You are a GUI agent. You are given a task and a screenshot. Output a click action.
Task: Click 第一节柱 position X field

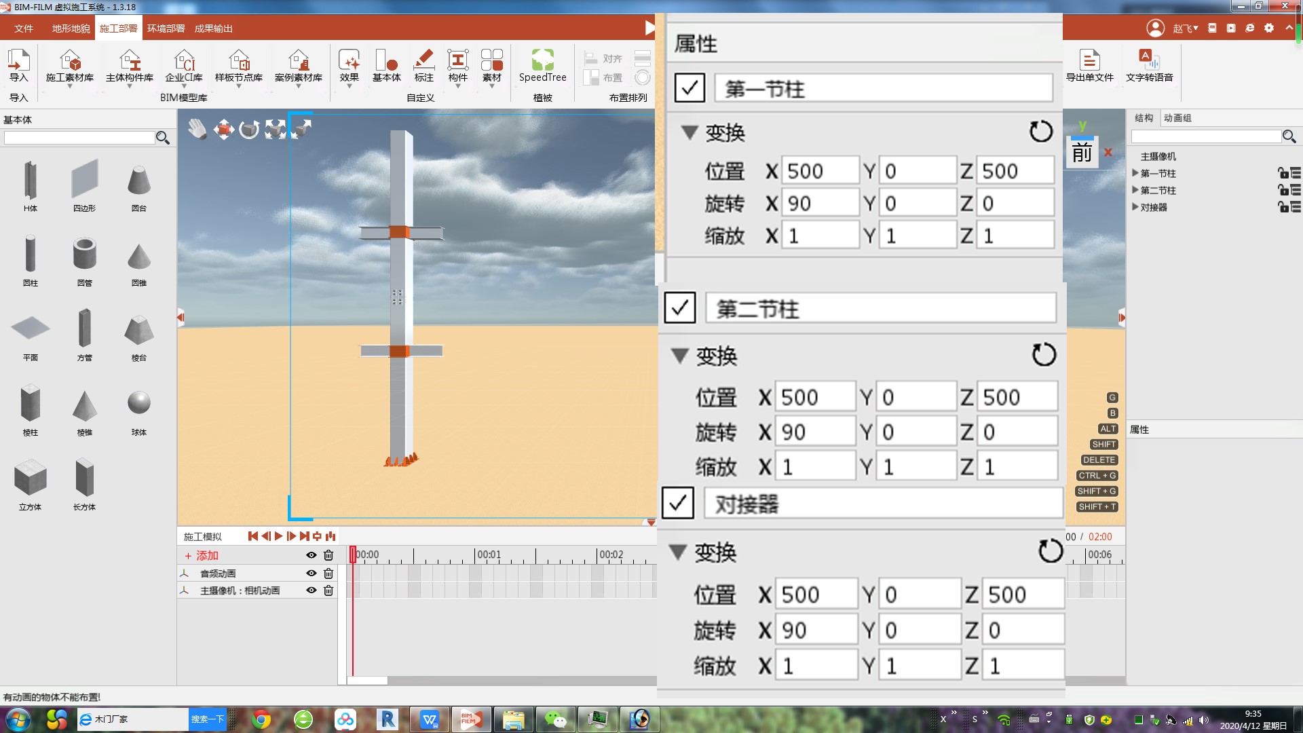[819, 170]
